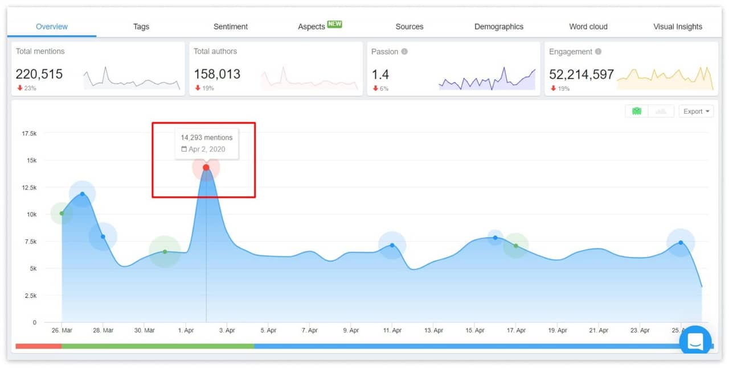The image size is (729, 370).
Task: Click the Passion info icon
Action: point(405,51)
